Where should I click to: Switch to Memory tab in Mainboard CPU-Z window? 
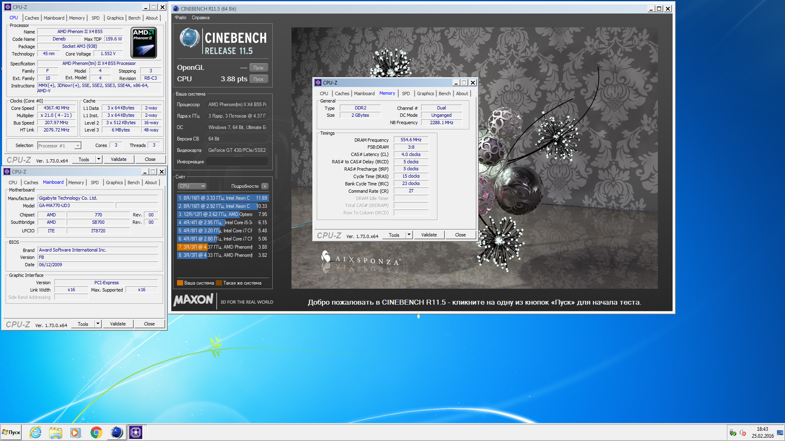point(76,183)
